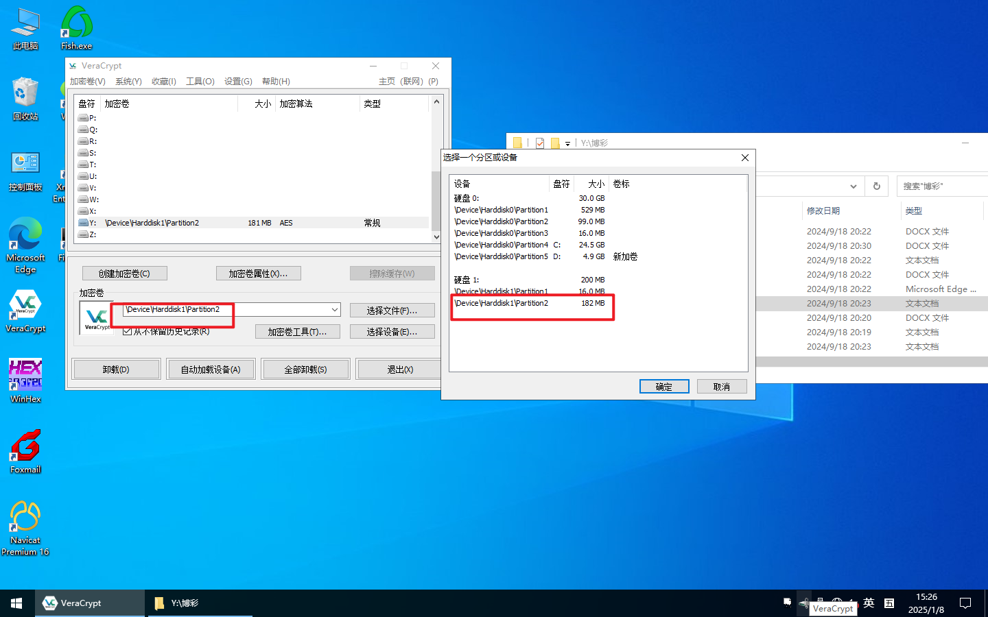This screenshot has width=988, height=617.
Task: Switch the 英 input language indicator
Action: tap(869, 603)
